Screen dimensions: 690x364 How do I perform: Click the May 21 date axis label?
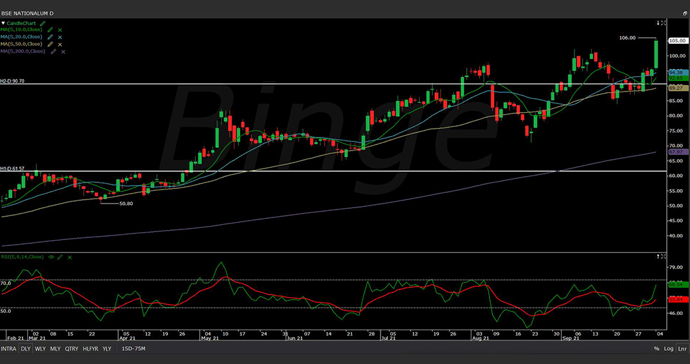pyautogui.click(x=209, y=339)
